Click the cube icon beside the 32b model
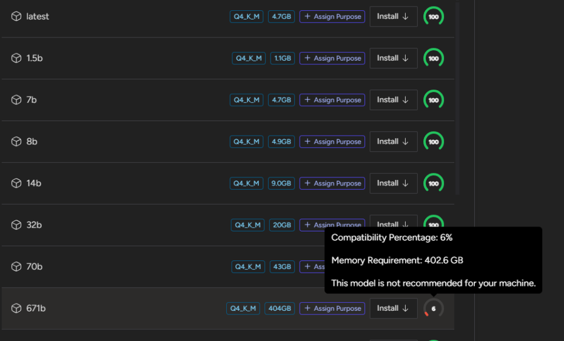The height and width of the screenshot is (341, 564). [x=16, y=225]
